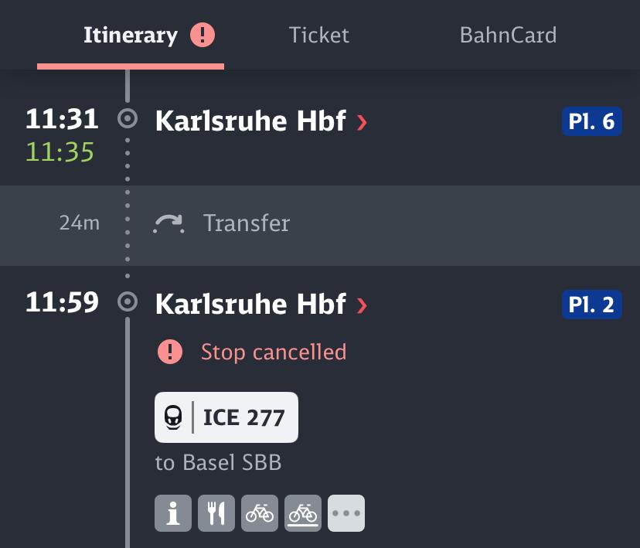The height and width of the screenshot is (548, 640).
Task: Click the underlined bicycle icon
Action: pyautogui.click(x=303, y=514)
